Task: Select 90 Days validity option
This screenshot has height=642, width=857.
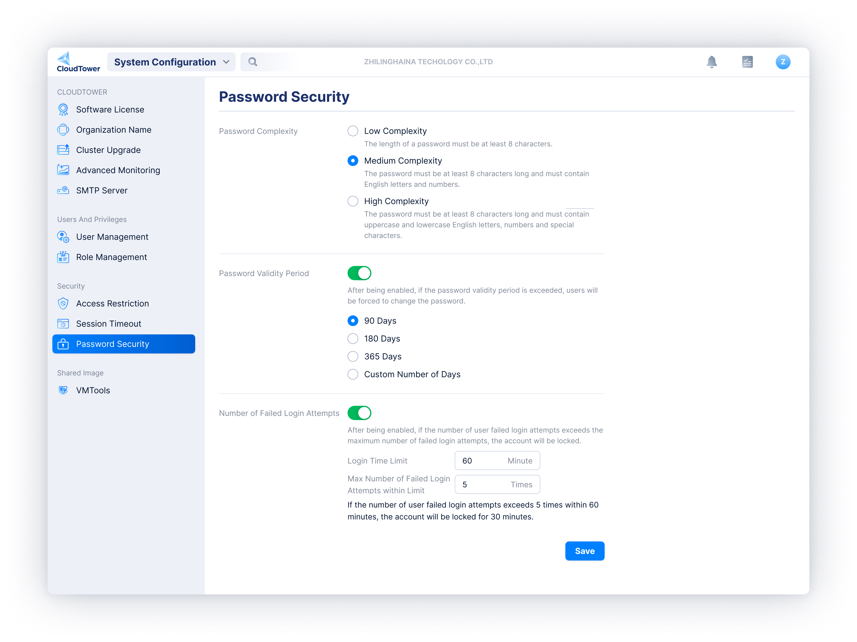Action: click(353, 321)
